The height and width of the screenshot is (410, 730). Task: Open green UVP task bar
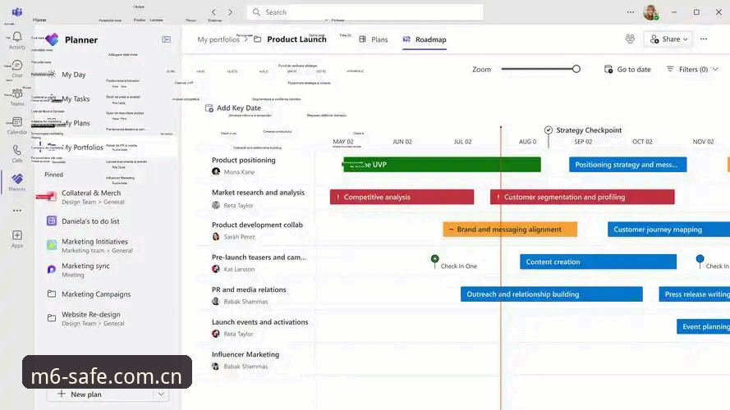442,165
